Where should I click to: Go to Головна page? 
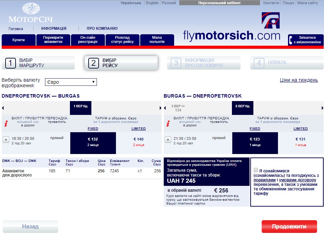[x=16, y=29]
